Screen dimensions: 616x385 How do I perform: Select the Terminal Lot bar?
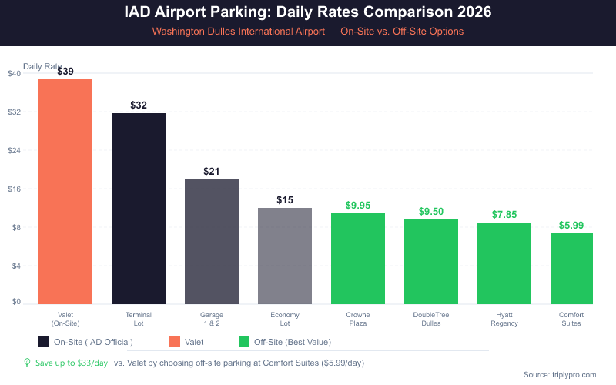pos(139,209)
